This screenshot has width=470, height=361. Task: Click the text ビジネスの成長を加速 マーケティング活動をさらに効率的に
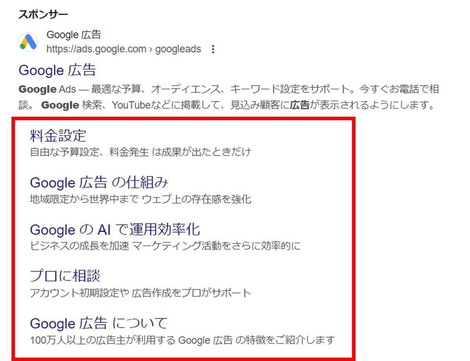click(165, 246)
